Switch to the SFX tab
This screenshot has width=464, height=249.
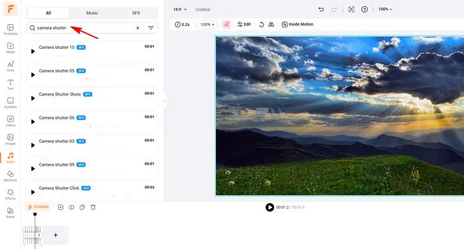coord(136,13)
